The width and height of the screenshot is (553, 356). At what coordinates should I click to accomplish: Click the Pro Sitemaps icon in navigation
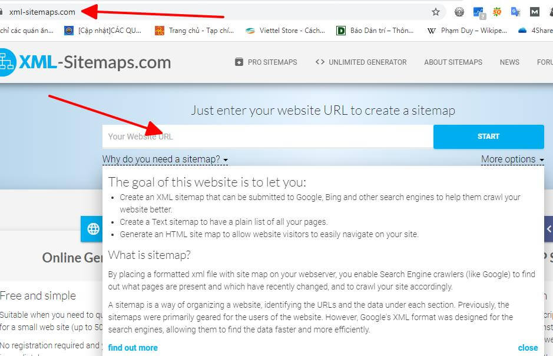239,62
